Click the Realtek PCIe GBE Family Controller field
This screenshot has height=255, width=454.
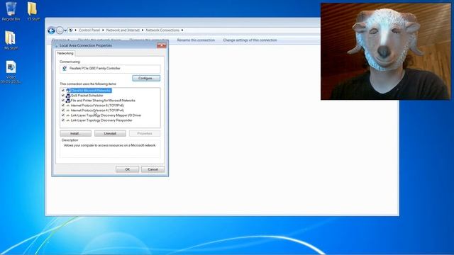tap(110, 69)
